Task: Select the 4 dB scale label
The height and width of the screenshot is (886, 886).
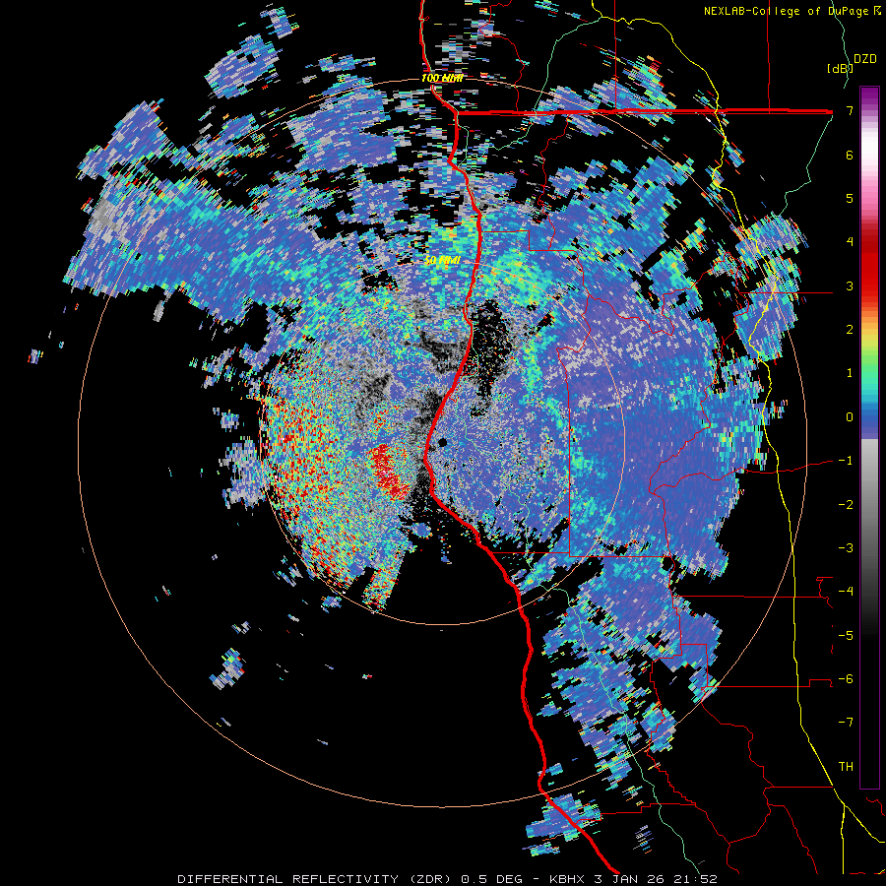Action: (x=850, y=242)
